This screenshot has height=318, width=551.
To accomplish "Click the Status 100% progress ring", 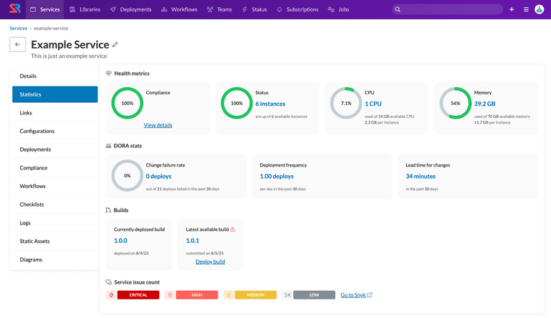I will click(236, 103).
